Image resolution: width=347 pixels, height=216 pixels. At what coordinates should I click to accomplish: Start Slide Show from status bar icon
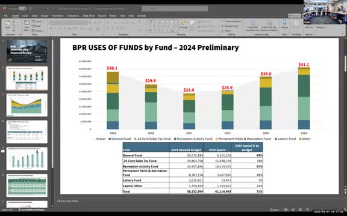(x=307, y=210)
